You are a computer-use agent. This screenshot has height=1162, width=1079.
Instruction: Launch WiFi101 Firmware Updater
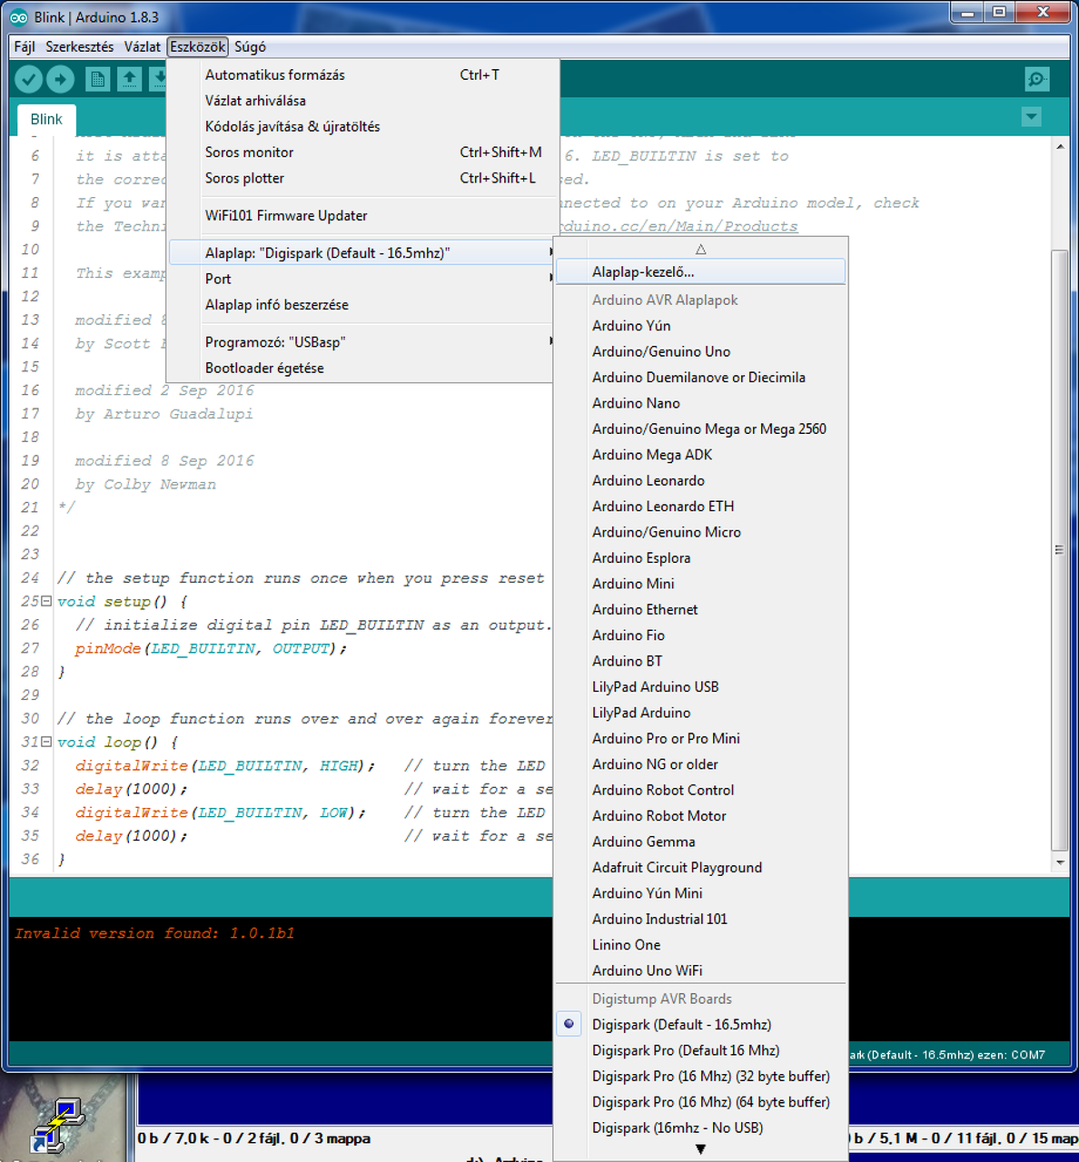pos(361,215)
